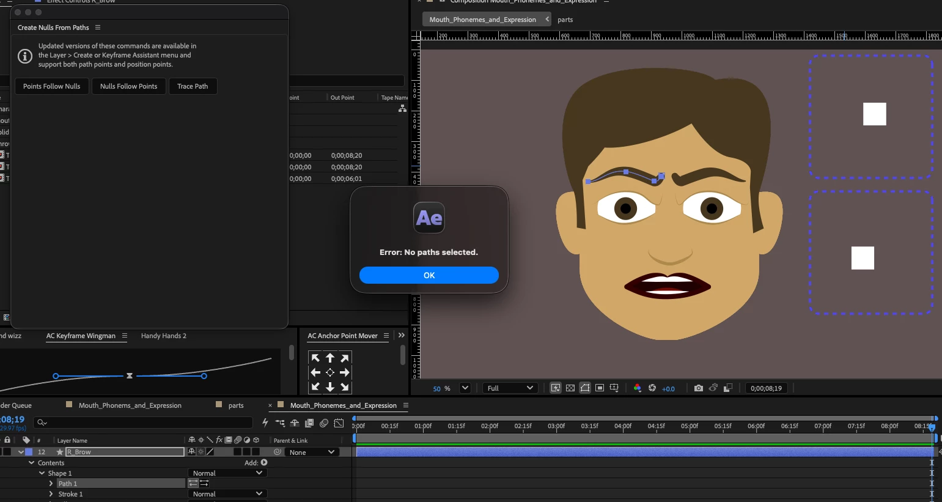
Task: Collapse the R_Brow layer properties
Action: point(21,452)
